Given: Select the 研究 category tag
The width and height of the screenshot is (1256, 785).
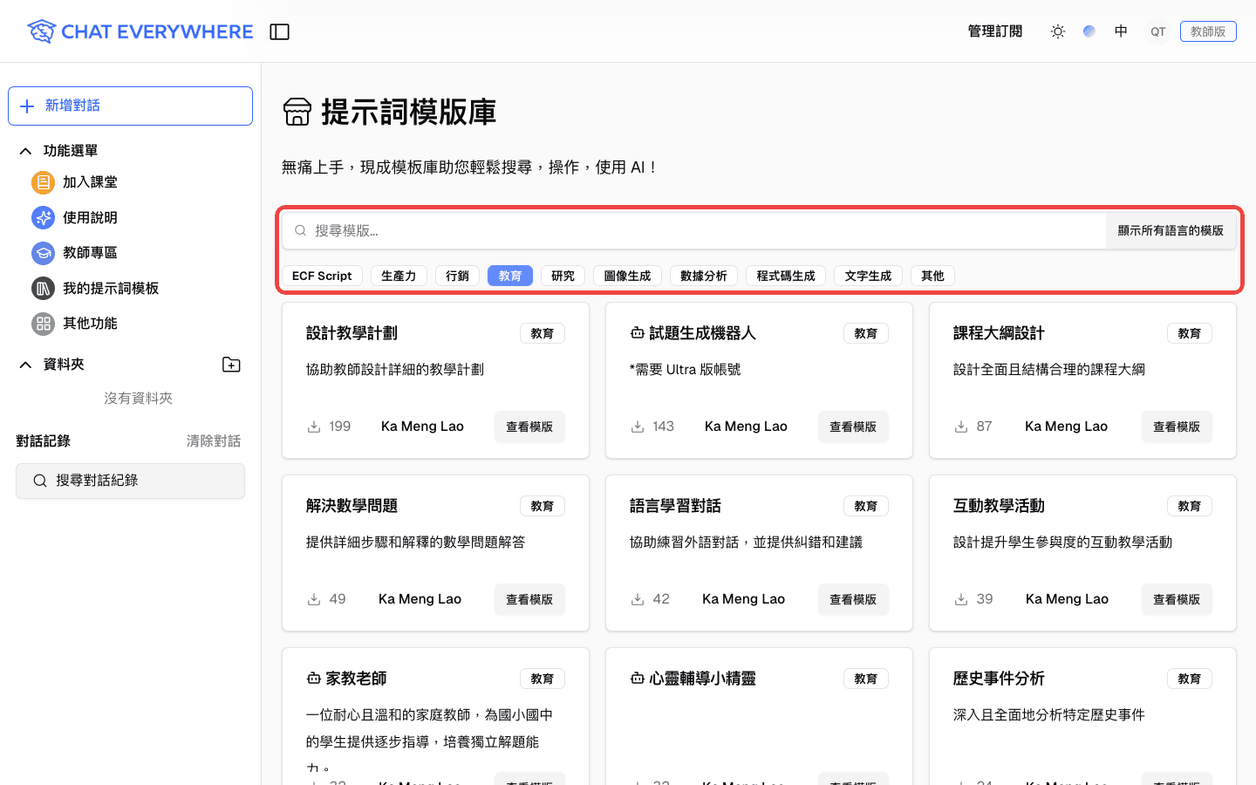Looking at the screenshot, I should coord(563,276).
